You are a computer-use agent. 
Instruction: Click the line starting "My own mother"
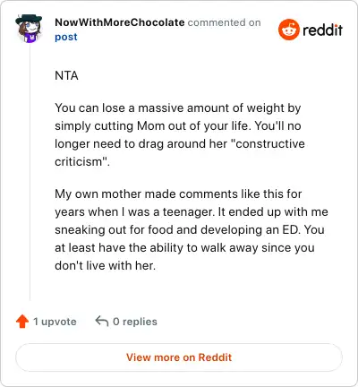point(178,194)
